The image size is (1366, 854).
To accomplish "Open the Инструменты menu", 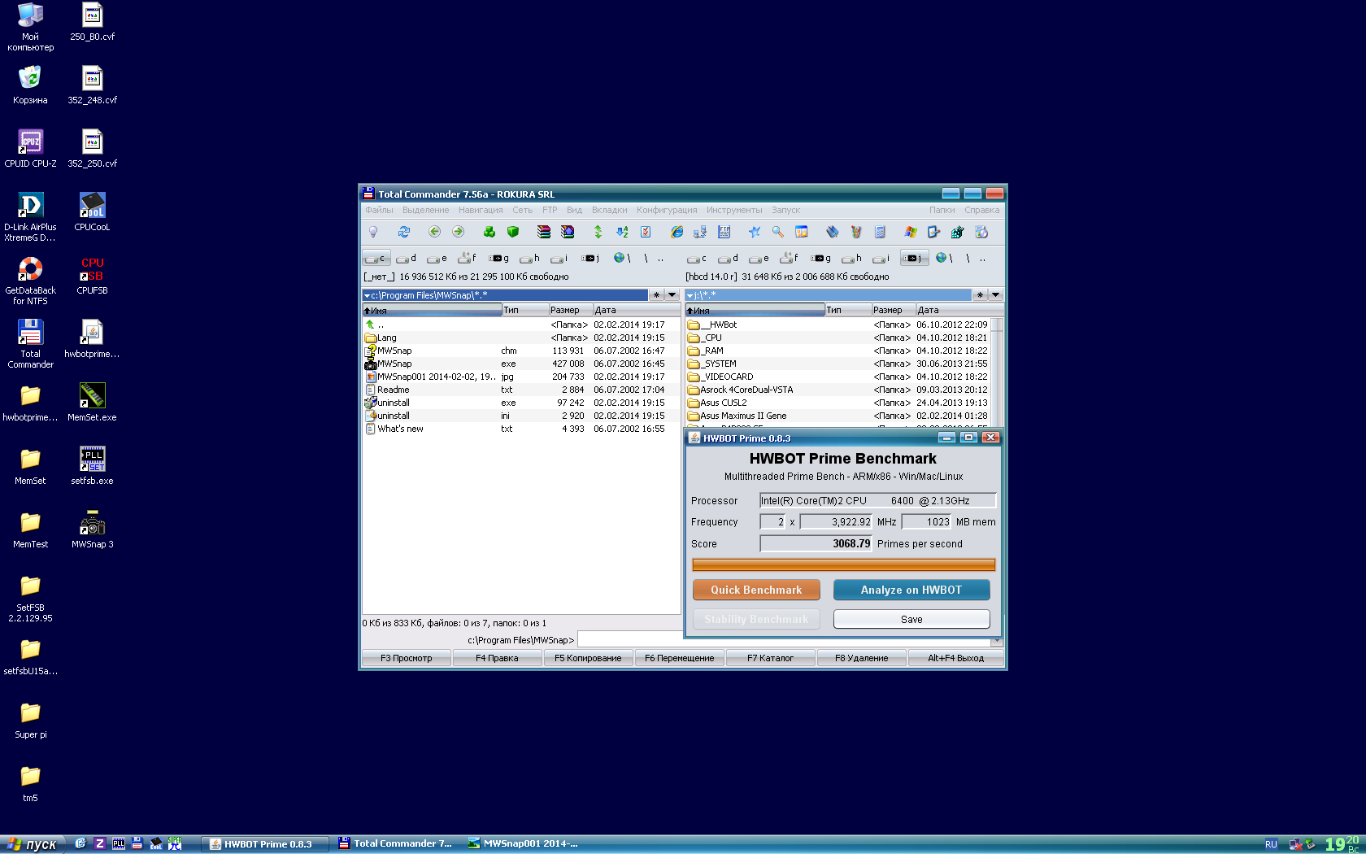I will tap(734, 210).
